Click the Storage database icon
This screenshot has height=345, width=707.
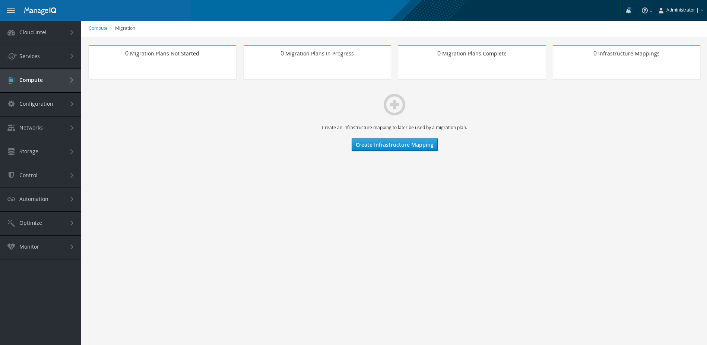(11, 151)
